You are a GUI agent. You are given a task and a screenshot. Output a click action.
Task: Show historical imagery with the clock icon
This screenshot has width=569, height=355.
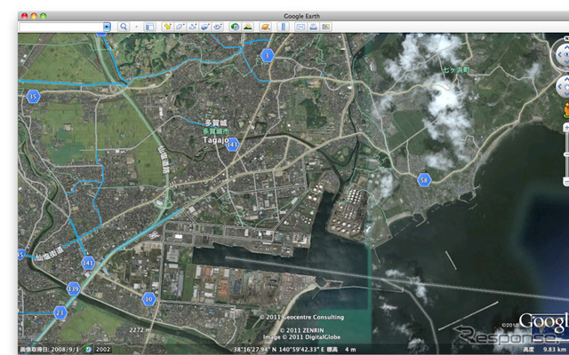point(235,27)
